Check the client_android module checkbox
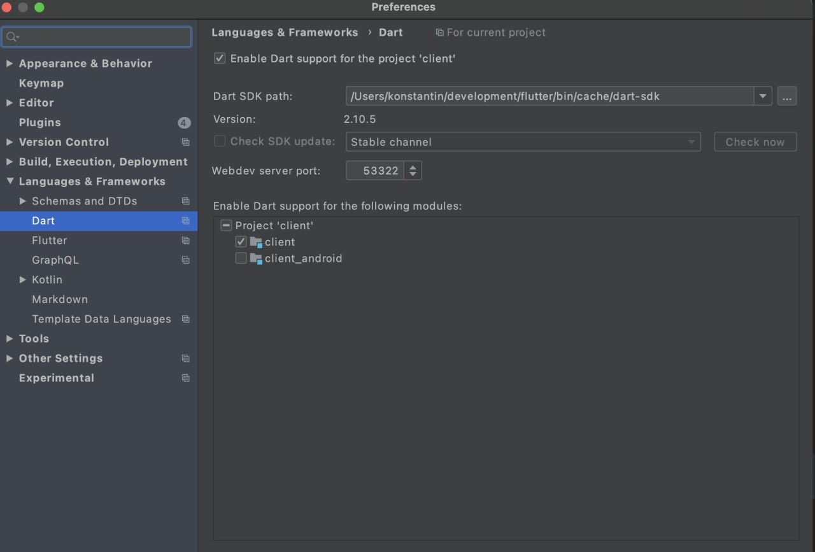The width and height of the screenshot is (815, 552). point(241,258)
